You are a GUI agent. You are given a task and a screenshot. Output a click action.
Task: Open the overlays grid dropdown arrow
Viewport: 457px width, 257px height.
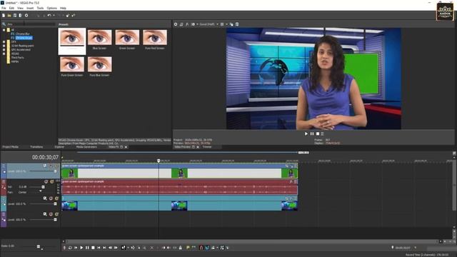coord(226,24)
